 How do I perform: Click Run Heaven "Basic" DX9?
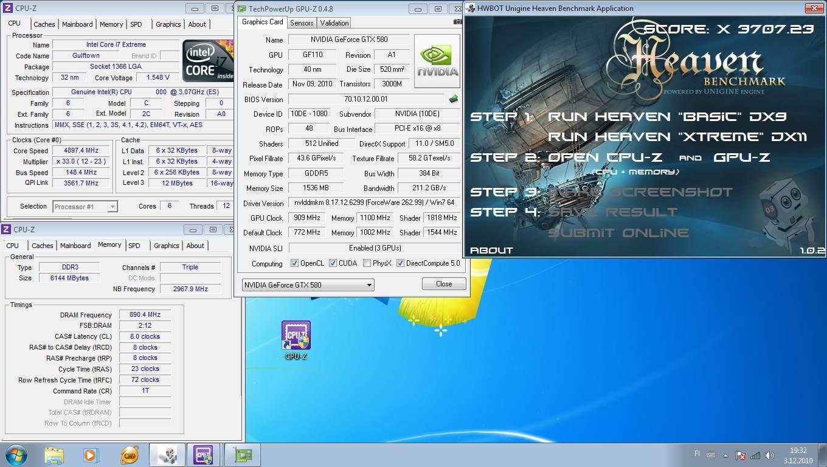668,117
